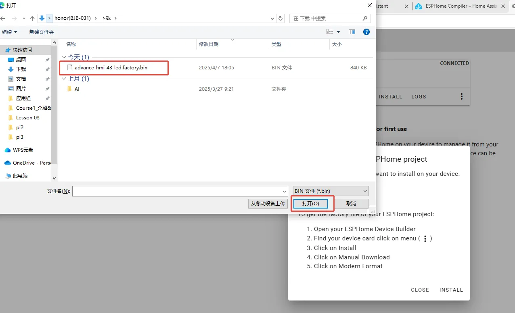Click the refresh icon beside address bar
The image size is (515, 313).
pyautogui.click(x=281, y=18)
